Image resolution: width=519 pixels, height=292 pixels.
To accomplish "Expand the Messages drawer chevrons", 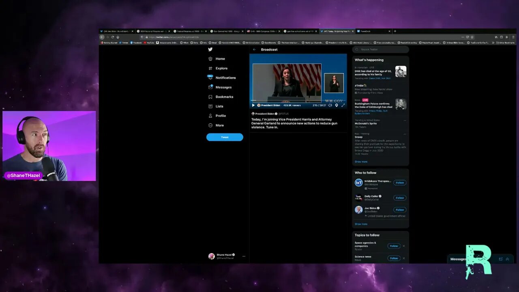I will click(x=507, y=259).
